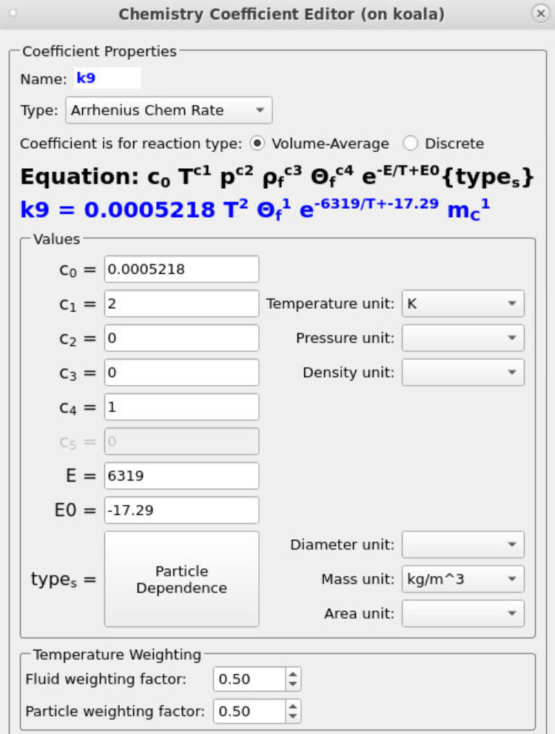This screenshot has height=734, width=555.
Task: Click the Particle Dependence button
Action: pos(181,579)
